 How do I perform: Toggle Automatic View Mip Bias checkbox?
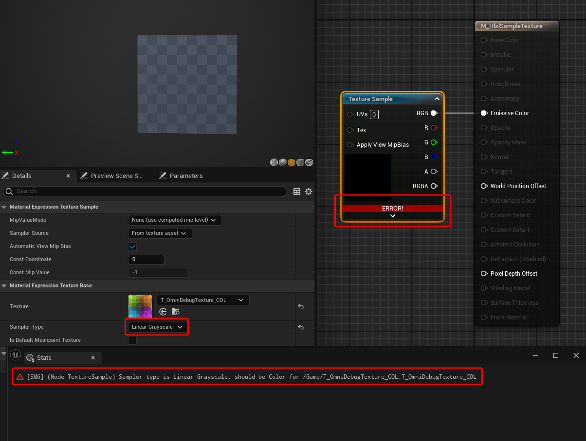click(132, 247)
